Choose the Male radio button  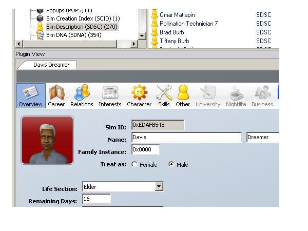point(171,164)
